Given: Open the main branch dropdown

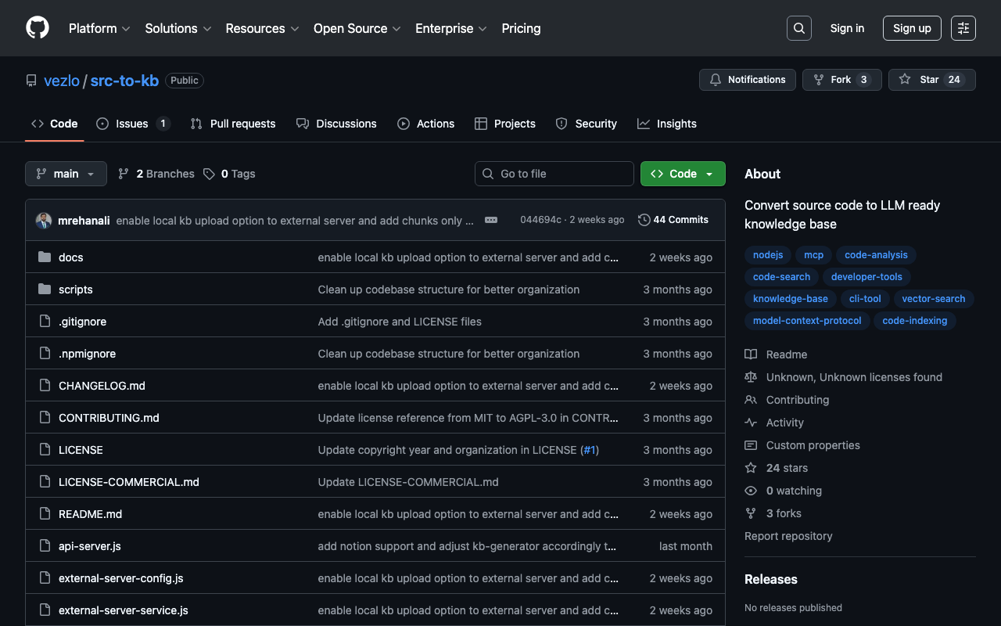Looking at the screenshot, I should (x=66, y=174).
